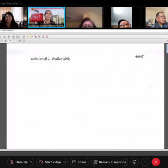The height and width of the screenshot is (168, 168).
Task: Open Breakout sessions
Action: [110, 162]
